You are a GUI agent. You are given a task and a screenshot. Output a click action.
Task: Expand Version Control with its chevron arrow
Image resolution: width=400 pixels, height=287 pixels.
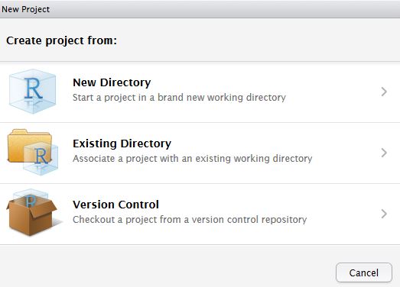[x=384, y=214]
